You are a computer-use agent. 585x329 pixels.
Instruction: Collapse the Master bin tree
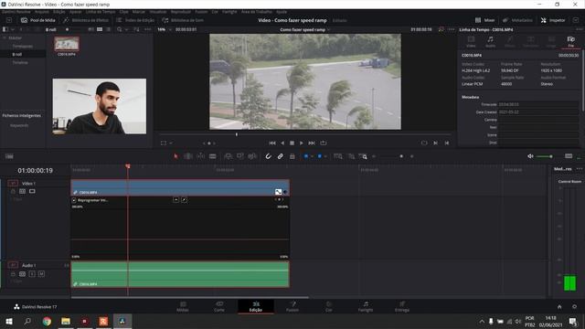coord(5,37)
